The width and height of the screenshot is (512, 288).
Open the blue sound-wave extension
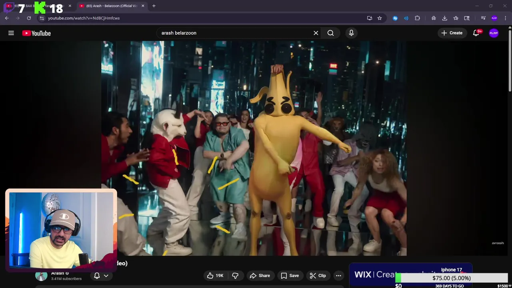406,18
